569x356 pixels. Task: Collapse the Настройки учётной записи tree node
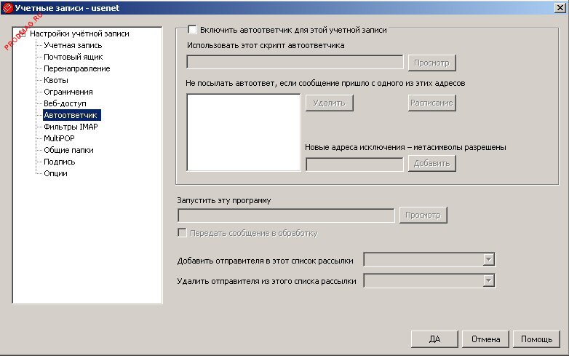click(x=22, y=33)
